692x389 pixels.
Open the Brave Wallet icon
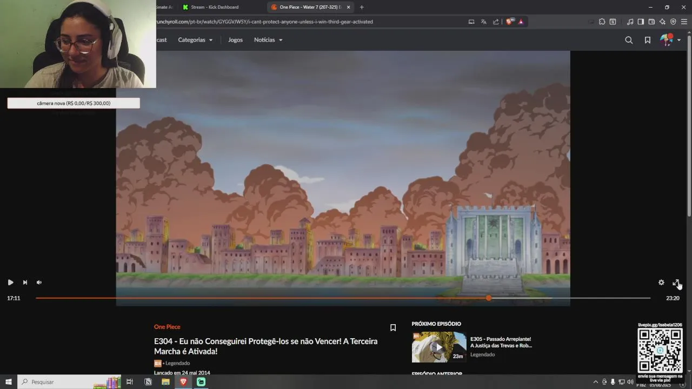click(651, 22)
